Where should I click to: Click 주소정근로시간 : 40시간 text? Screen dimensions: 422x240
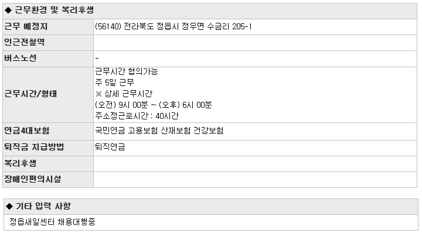click(x=137, y=116)
